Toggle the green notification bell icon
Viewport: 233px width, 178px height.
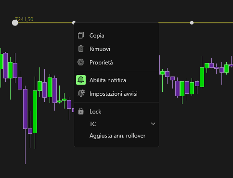pyautogui.click(x=81, y=80)
